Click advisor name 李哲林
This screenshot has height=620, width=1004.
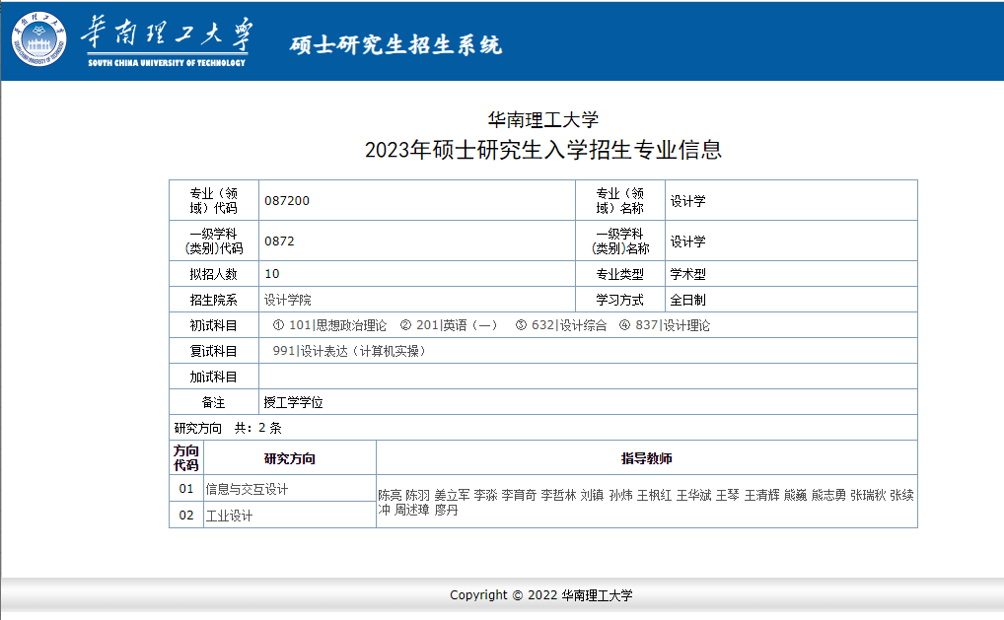pyautogui.click(x=559, y=495)
